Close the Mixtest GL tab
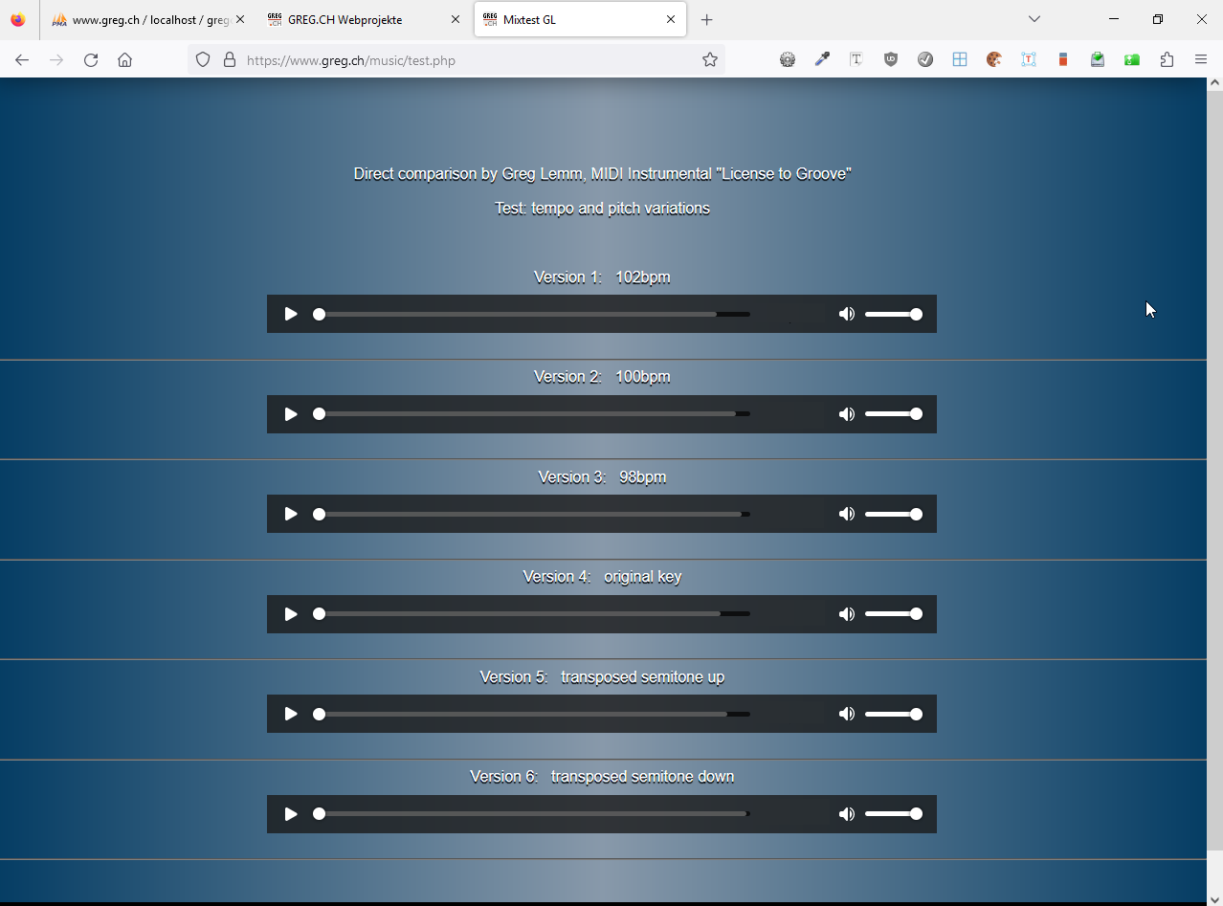 671,19
